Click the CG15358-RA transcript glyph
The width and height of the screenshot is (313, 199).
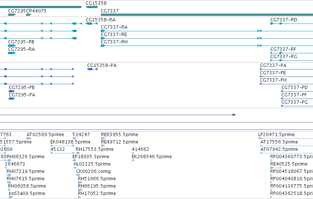pos(92,24)
